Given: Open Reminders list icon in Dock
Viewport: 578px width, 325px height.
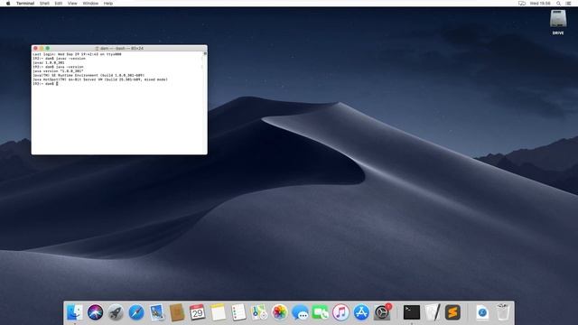Looking at the screenshot, I should pos(238,312).
